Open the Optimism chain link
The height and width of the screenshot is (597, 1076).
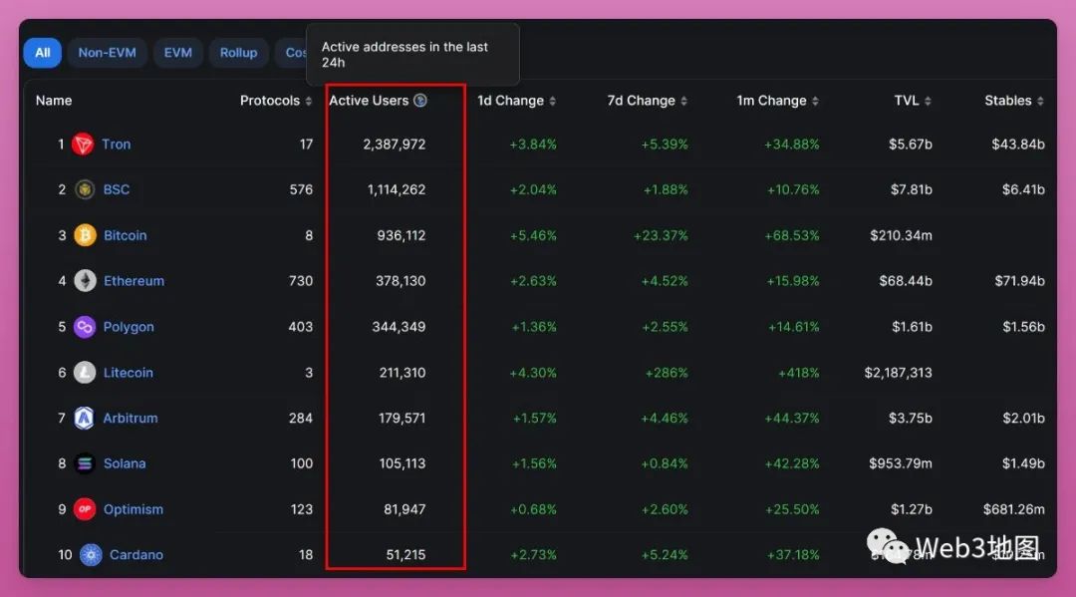click(x=134, y=509)
